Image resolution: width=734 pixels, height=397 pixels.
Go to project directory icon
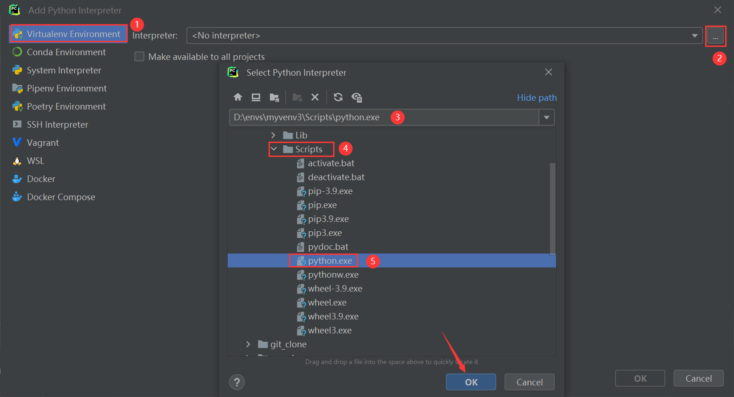coord(274,97)
